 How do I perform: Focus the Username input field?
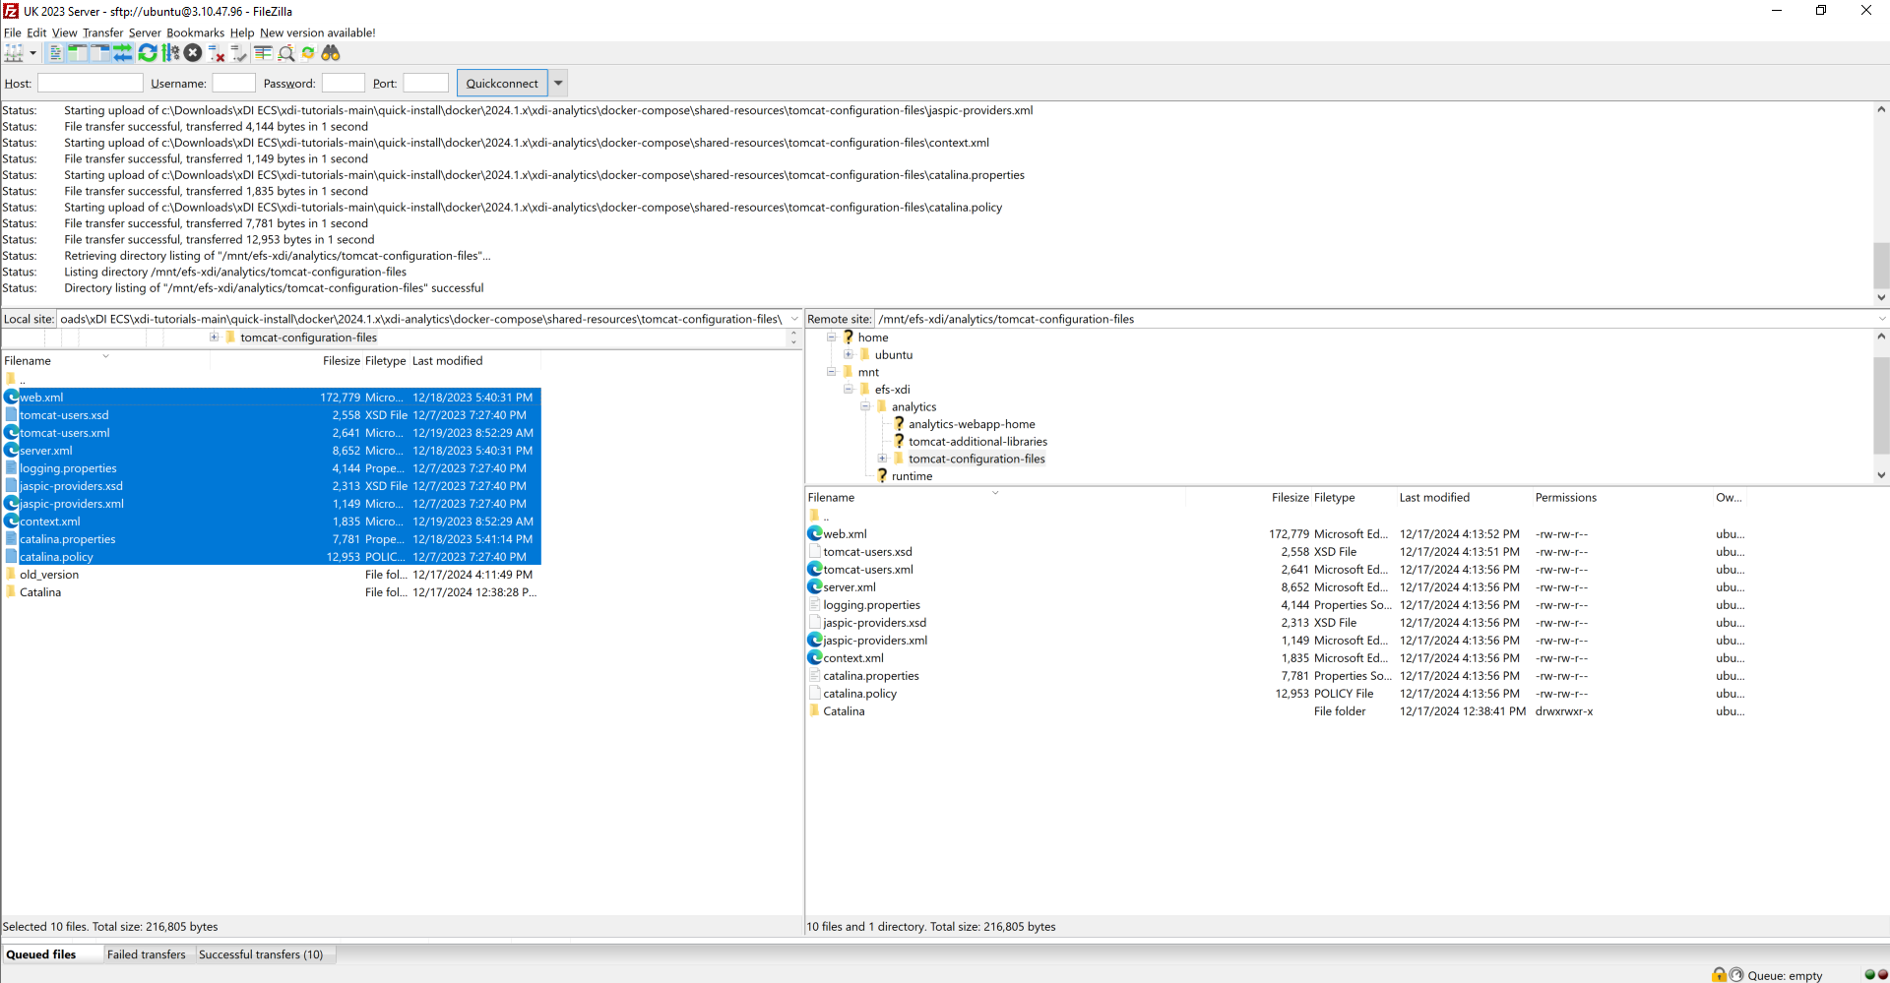point(233,84)
